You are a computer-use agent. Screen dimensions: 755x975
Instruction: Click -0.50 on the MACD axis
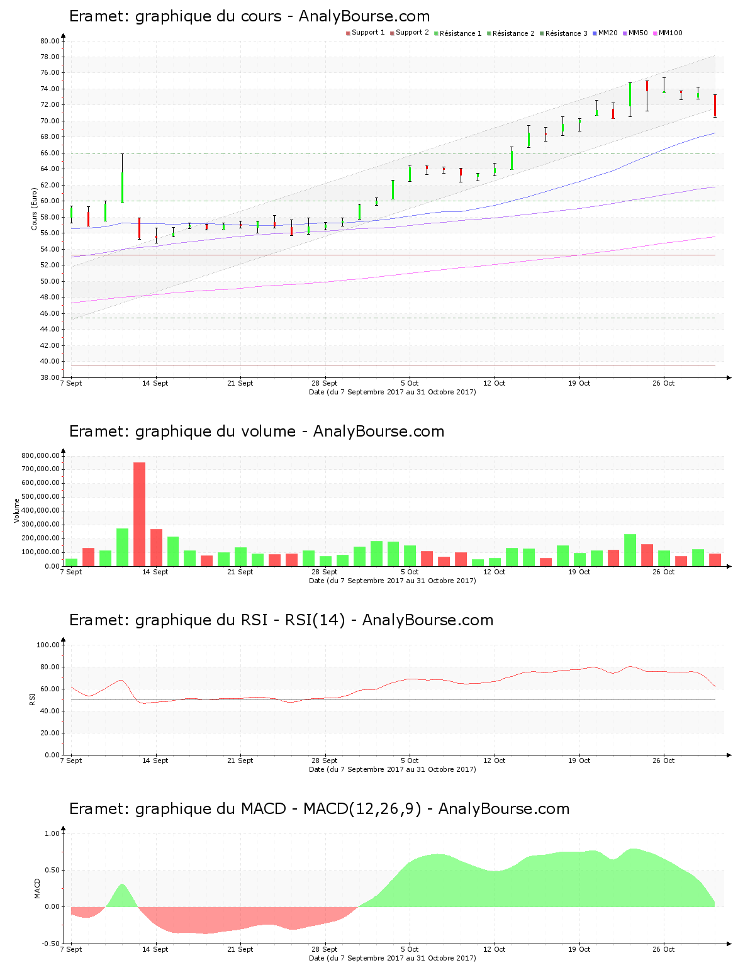pos(51,944)
